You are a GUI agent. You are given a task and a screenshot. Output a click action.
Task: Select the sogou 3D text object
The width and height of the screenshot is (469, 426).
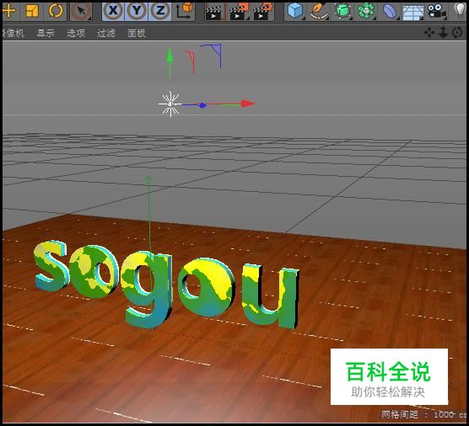click(166, 284)
